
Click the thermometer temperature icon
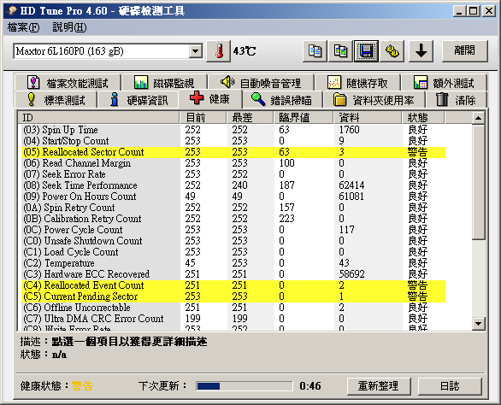click(219, 51)
